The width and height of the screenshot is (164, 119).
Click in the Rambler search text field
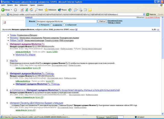[66, 21]
